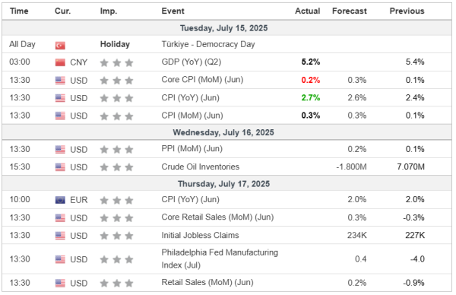Click the green 2.7% actual CPI value

pyautogui.click(x=311, y=98)
